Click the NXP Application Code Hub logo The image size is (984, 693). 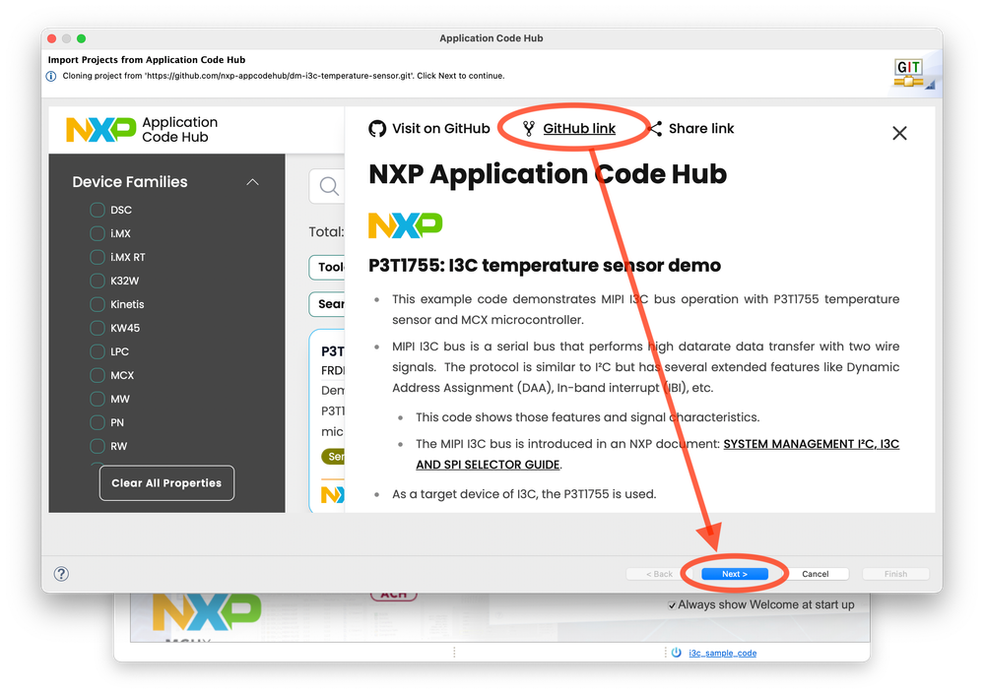[143, 130]
